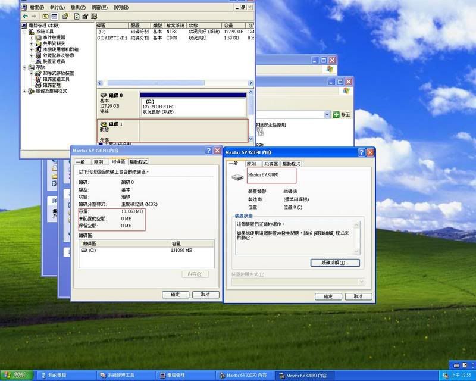Click 確定 in the left Maxtor dialog
This screenshot has width=476, height=381.
tap(176, 295)
